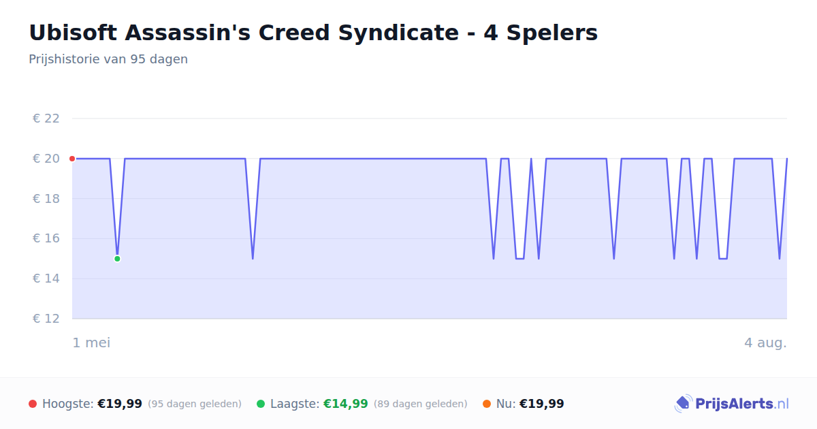Click the € 12 axis label
The image size is (817, 429).
[x=46, y=319]
